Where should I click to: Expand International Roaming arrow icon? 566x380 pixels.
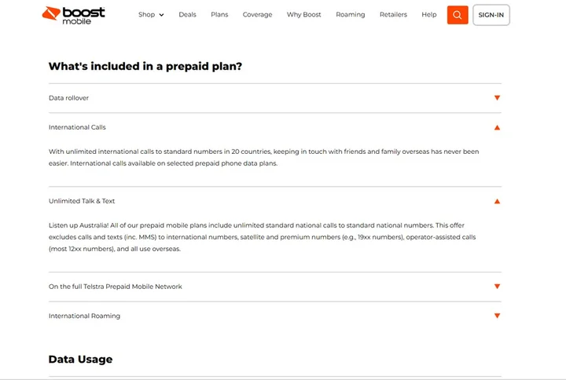(x=497, y=316)
